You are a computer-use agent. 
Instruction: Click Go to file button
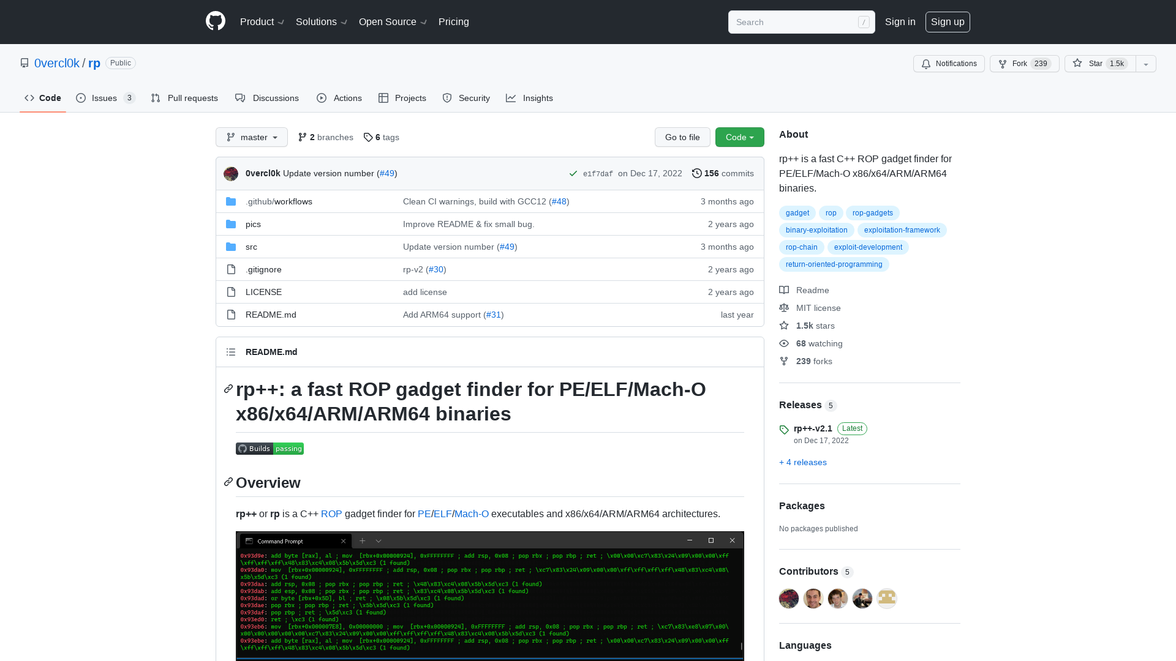(682, 137)
